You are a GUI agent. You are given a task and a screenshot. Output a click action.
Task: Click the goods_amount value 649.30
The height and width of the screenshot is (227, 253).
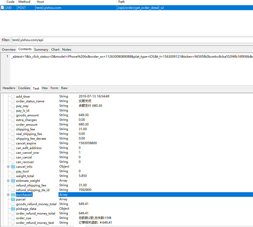click(84, 115)
